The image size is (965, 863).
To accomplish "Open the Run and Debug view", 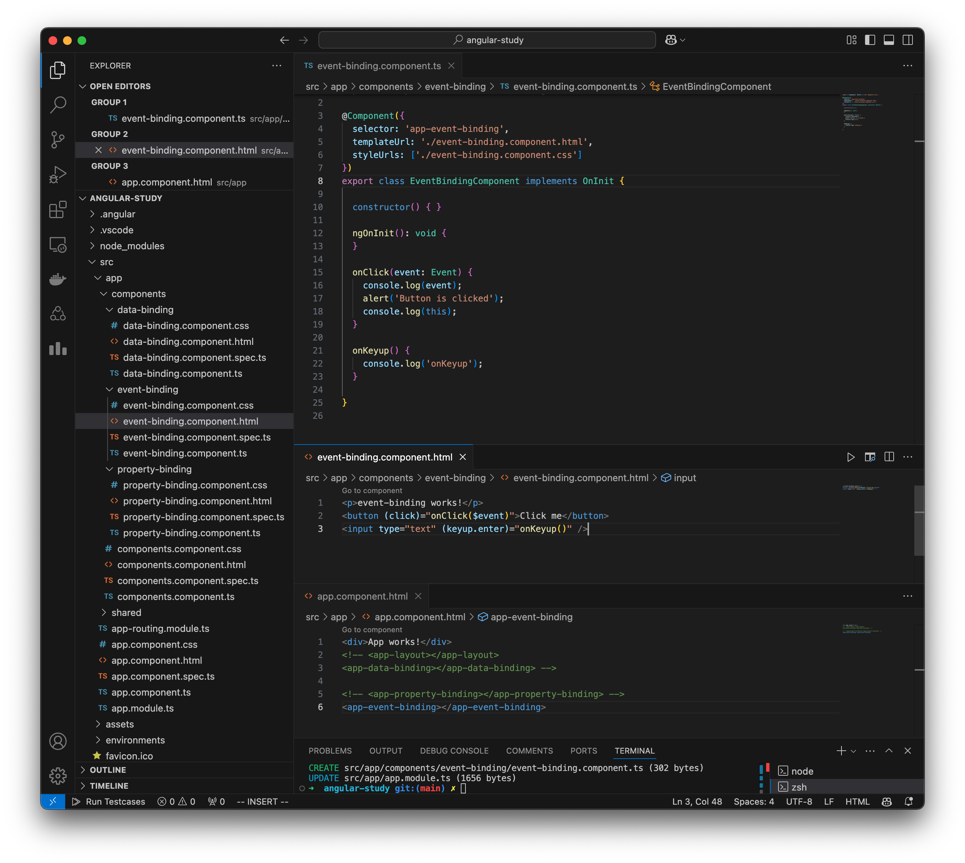I will click(58, 174).
